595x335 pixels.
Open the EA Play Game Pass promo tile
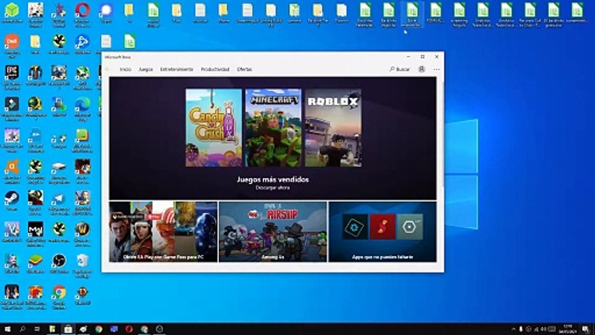click(163, 232)
